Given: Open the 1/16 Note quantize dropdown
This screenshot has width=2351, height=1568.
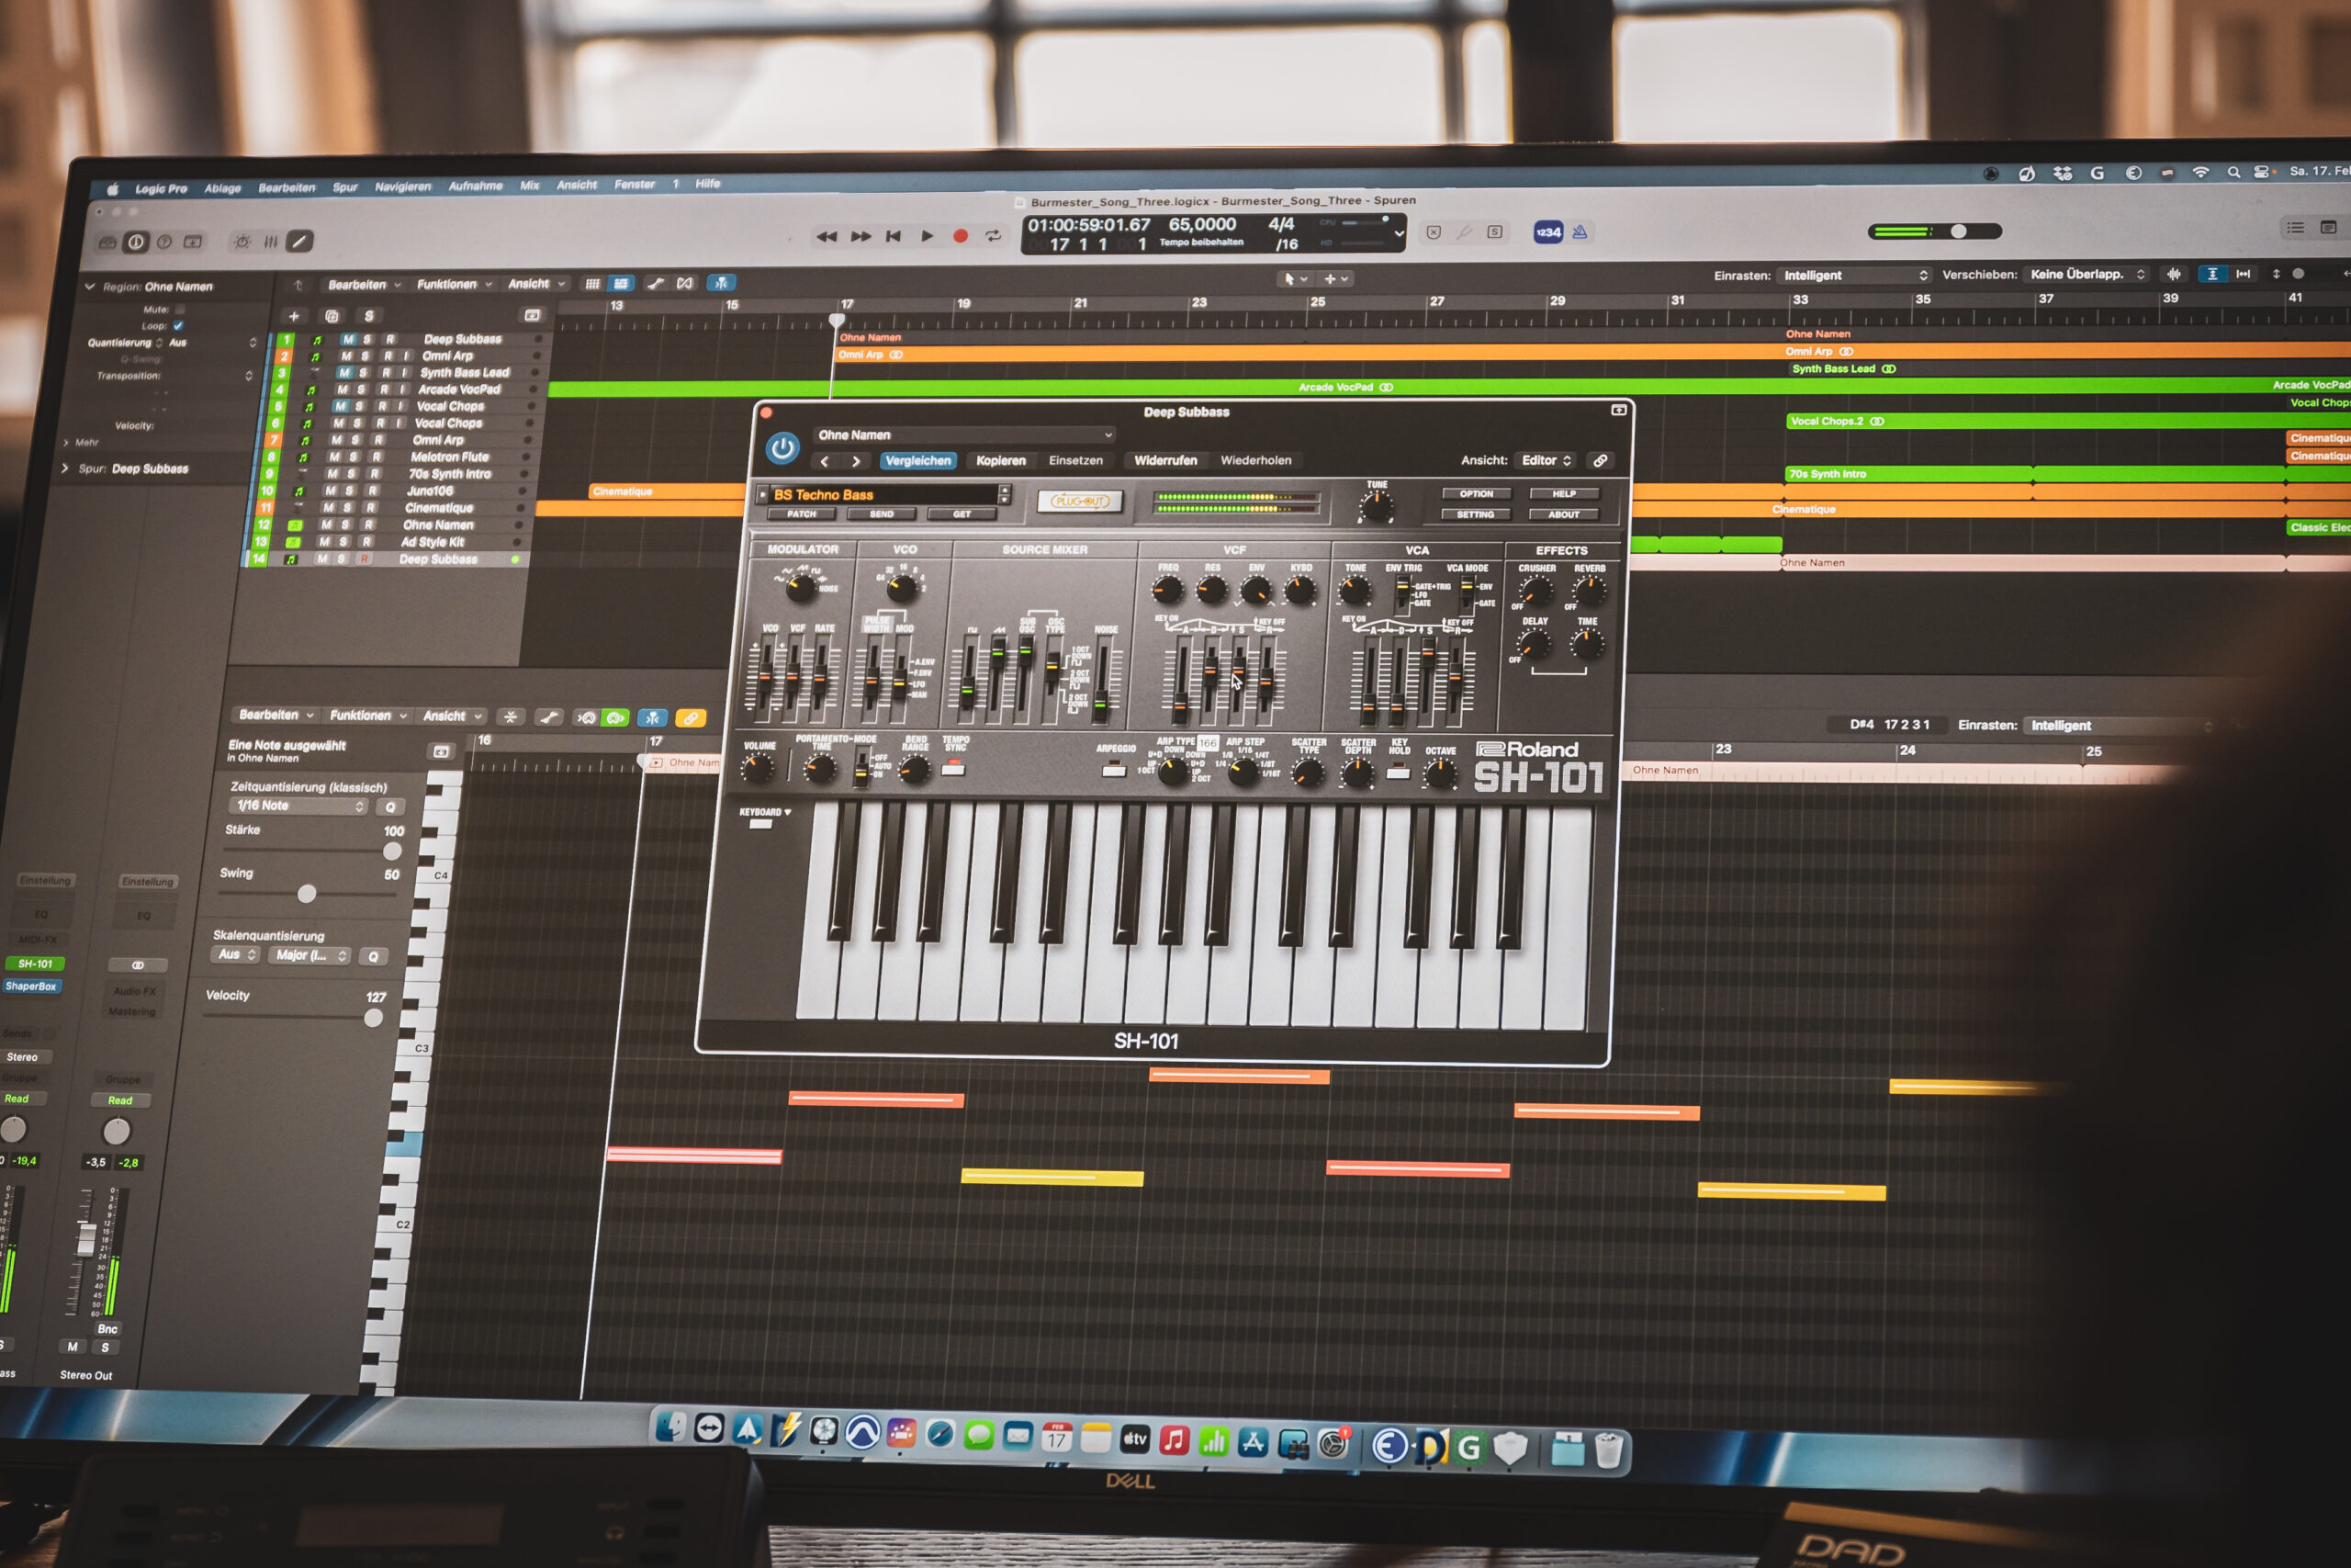Looking at the screenshot, I should pos(298,806).
